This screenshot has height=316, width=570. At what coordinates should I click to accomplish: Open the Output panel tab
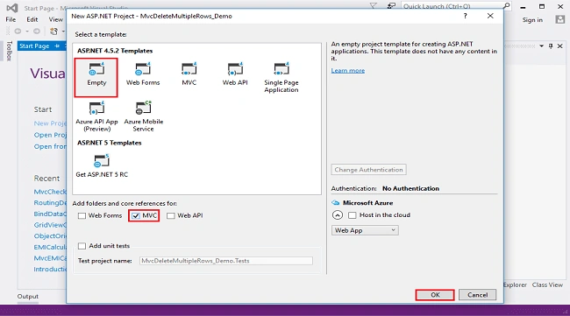pos(28,297)
